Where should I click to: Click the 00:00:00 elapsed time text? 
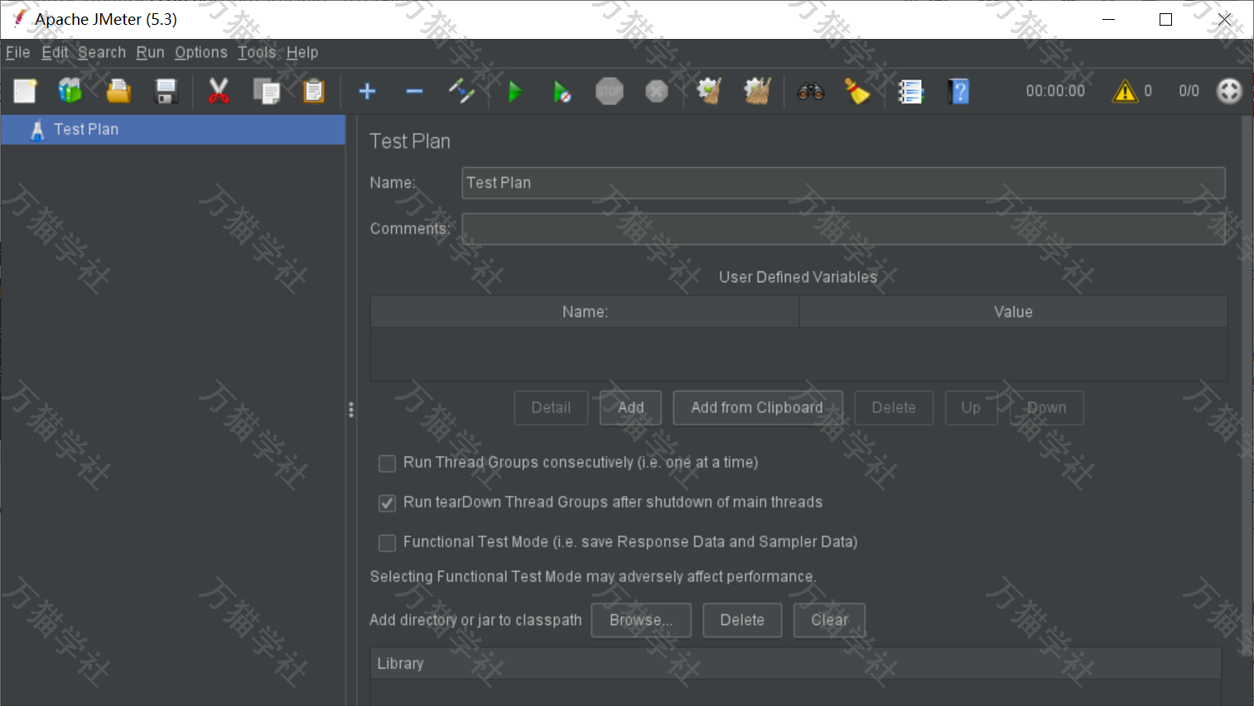(1055, 91)
